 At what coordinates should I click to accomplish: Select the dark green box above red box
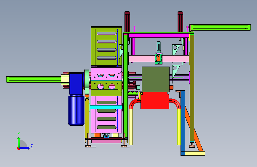tap(156, 79)
